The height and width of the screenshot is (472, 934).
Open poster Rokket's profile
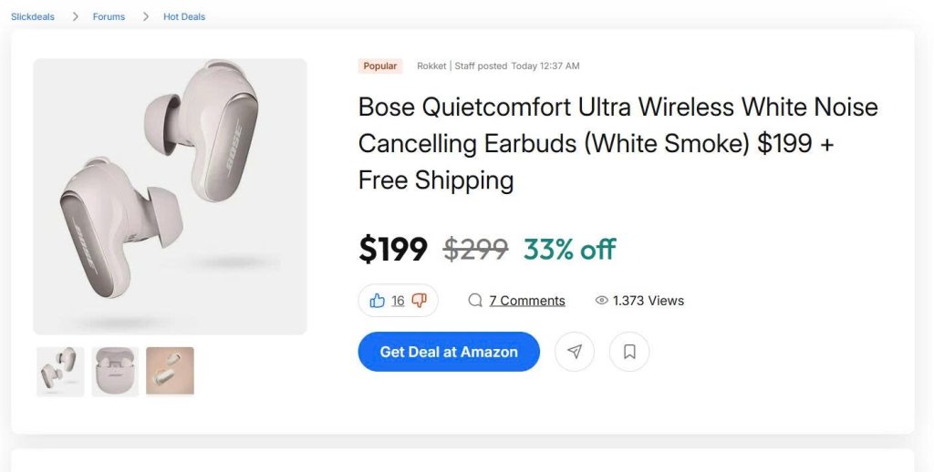431,66
